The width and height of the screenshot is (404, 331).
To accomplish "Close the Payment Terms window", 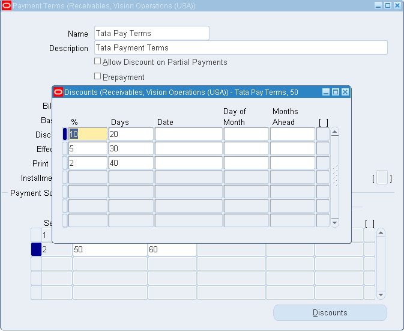I will [x=397, y=5].
